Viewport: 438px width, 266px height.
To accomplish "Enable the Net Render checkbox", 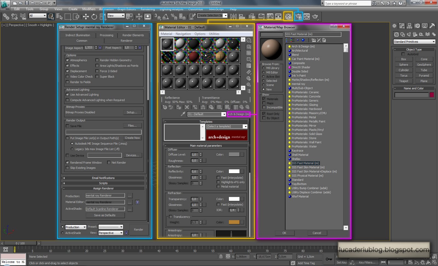I will coord(109,162).
